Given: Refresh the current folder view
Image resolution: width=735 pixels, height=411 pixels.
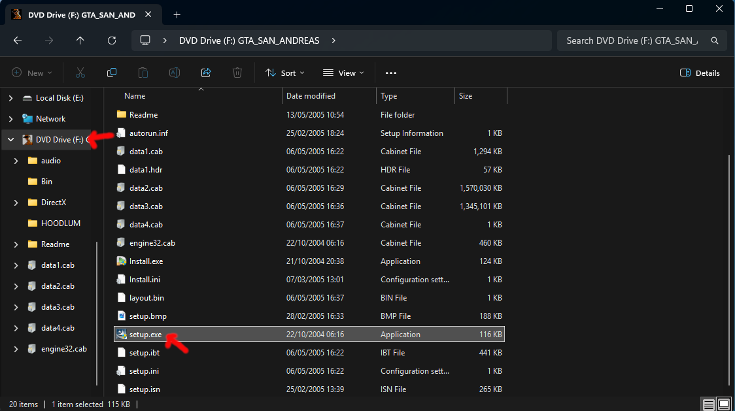Looking at the screenshot, I should click(112, 41).
